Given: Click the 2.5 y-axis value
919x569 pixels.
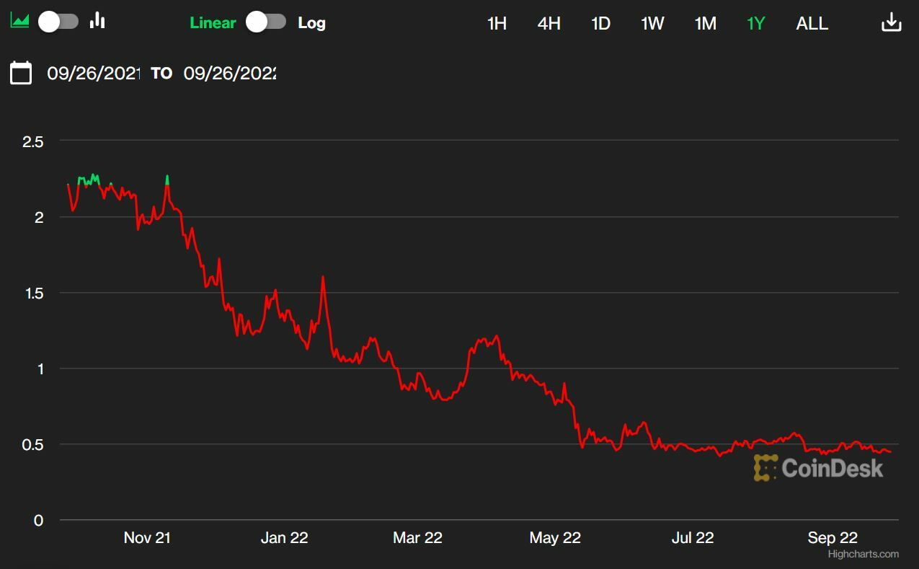Looking at the screenshot, I should coord(33,142).
